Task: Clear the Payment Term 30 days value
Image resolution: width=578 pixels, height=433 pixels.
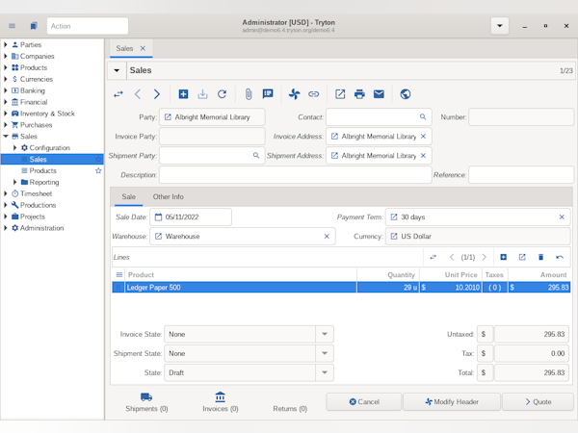Action: tap(562, 217)
